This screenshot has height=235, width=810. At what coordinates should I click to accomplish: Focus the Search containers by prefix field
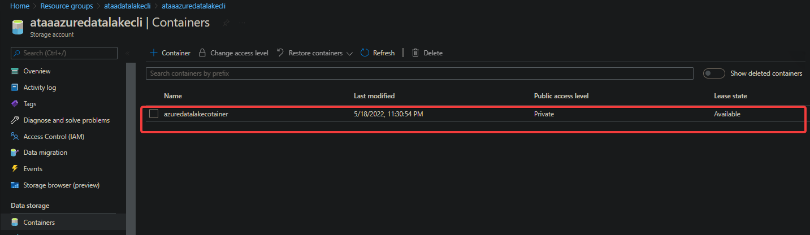pos(419,73)
